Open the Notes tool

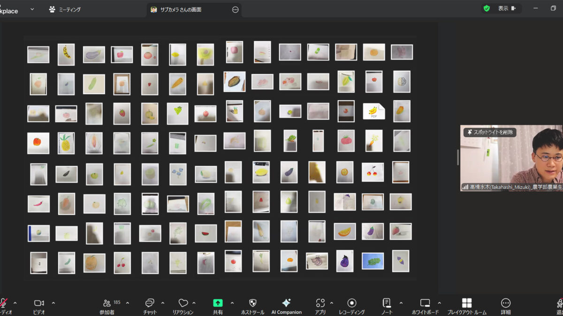pyautogui.click(x=387, y=303)
